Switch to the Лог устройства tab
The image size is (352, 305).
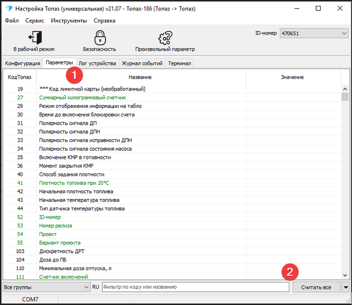pyautogui.click(x=97, y=63)
